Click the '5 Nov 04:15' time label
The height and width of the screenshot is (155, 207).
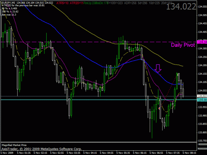point(90,153)
